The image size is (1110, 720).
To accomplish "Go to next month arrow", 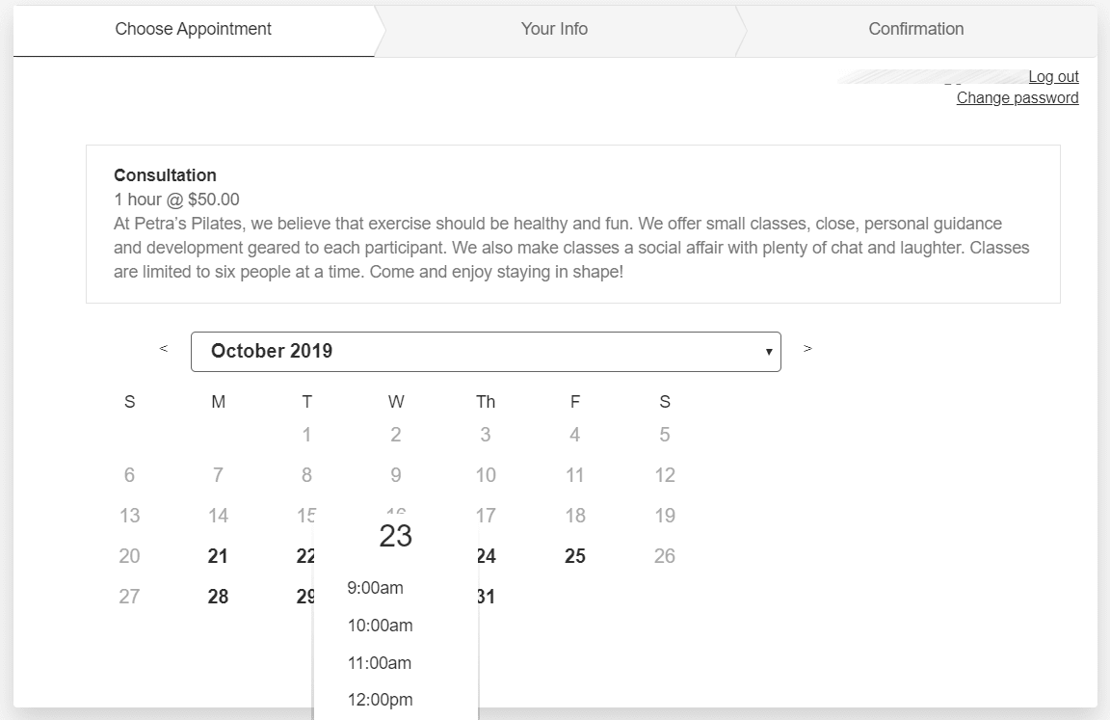I will pos(807,349).
